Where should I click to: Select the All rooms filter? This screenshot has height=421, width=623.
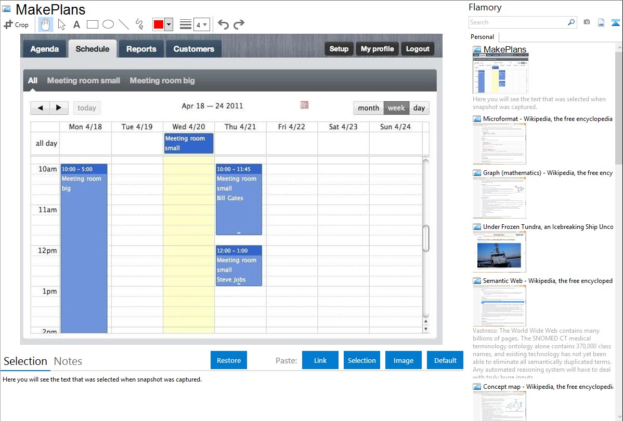coord(33,80)
